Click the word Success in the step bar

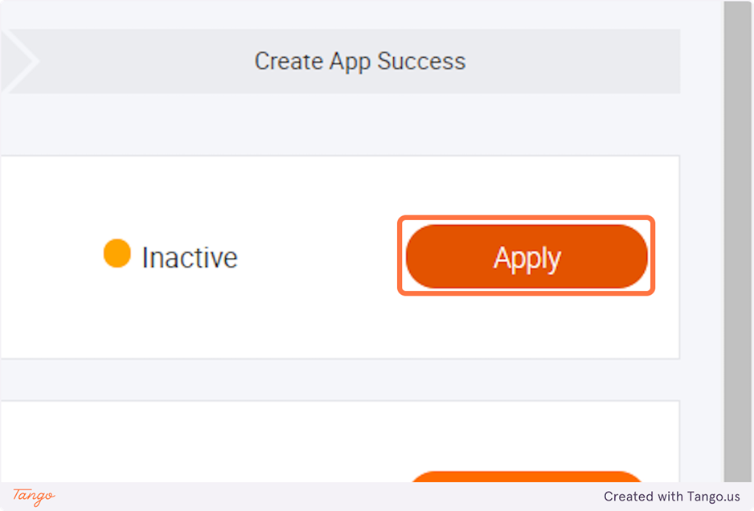coord(422,62)
